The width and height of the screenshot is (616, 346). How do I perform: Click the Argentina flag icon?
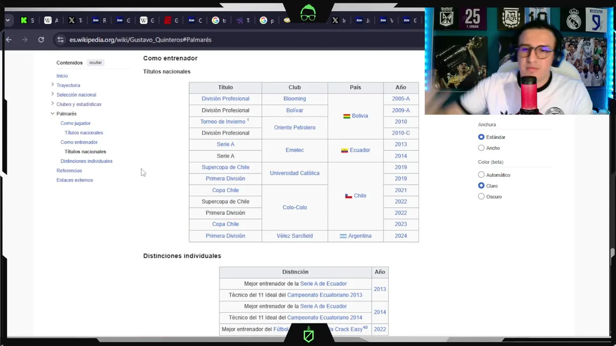[343, 236]
